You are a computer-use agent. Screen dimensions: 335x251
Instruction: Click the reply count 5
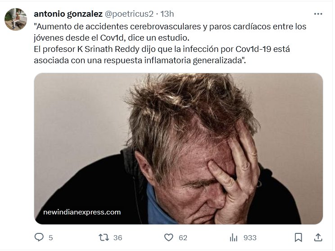point(50,238)
